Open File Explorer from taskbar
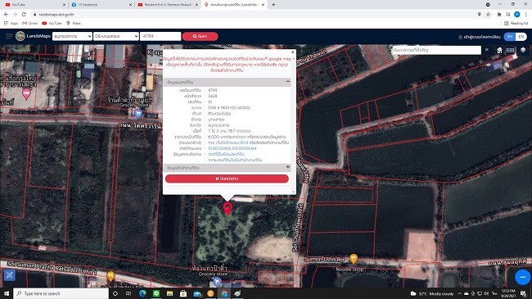The height and width of the screenshot is (299, 532). (x=169, y=293)
